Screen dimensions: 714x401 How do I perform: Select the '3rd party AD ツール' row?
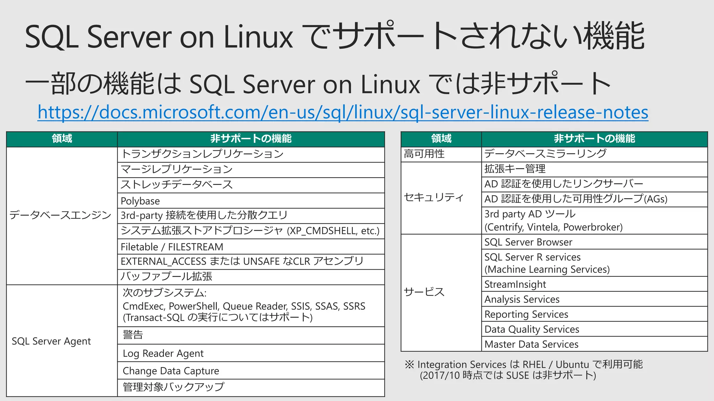pyautogui.click(x=594, y=220)
